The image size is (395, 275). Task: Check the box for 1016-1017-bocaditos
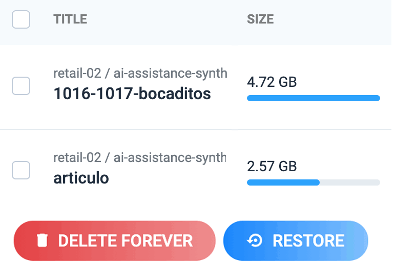(21, 86)
